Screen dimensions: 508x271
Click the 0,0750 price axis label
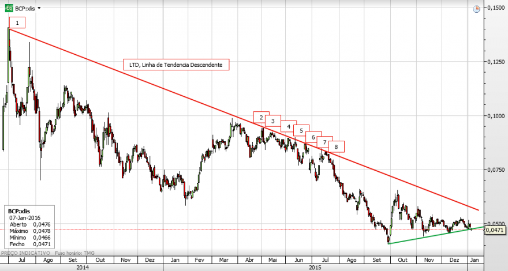click(496, 170)
